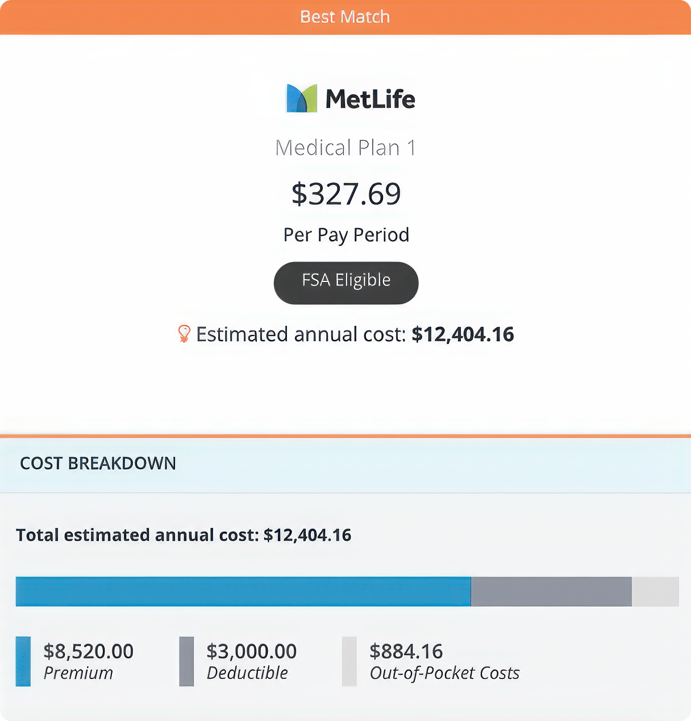Click the MetLife wordmark text
Screen dimensions: 691x721
pyautogui.click(x=371, y=99)
